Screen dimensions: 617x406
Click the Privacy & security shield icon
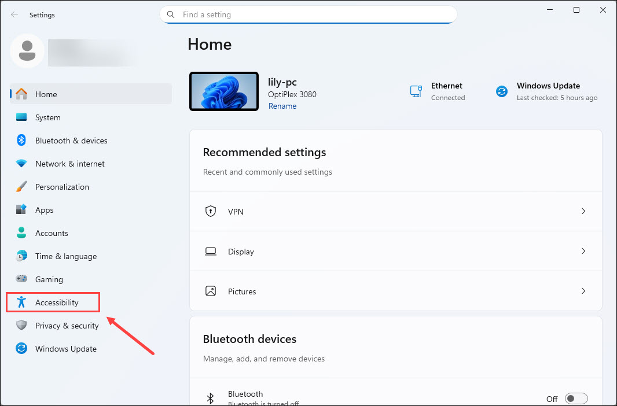click(x=21, y=326)
